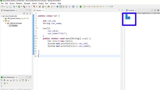
Task: Click the blue terminal icon in toolbar
Action: pos(73,7)
